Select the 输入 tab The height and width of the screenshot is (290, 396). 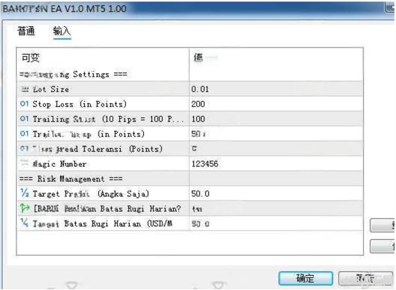(x=61, y=31)
